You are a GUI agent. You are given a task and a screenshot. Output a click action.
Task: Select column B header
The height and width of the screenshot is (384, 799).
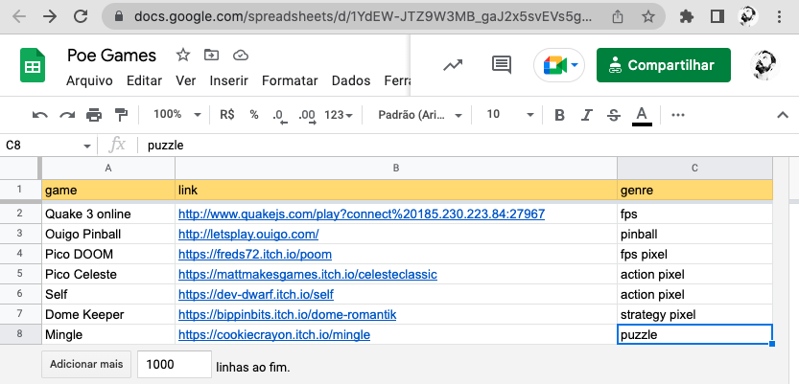coord(396,169)
